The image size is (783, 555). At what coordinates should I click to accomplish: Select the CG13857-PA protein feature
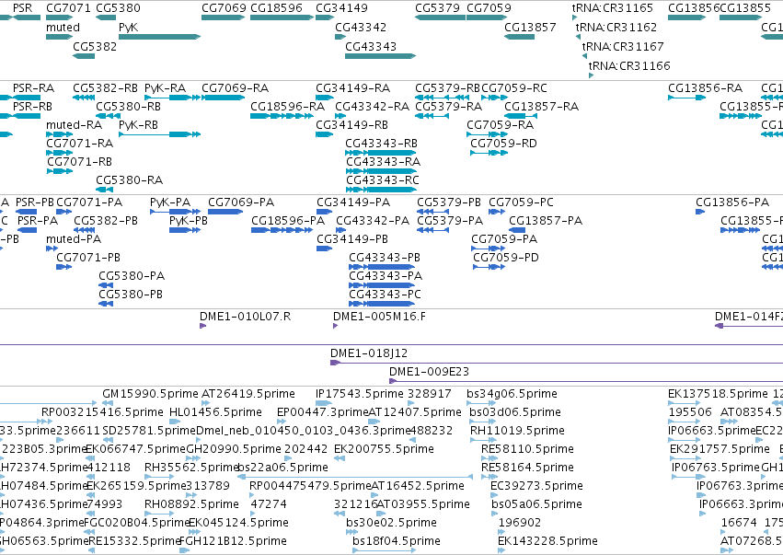coord(517,230)
